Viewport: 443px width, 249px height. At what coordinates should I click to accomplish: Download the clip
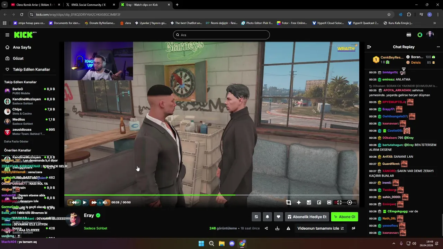click(277, 228)
